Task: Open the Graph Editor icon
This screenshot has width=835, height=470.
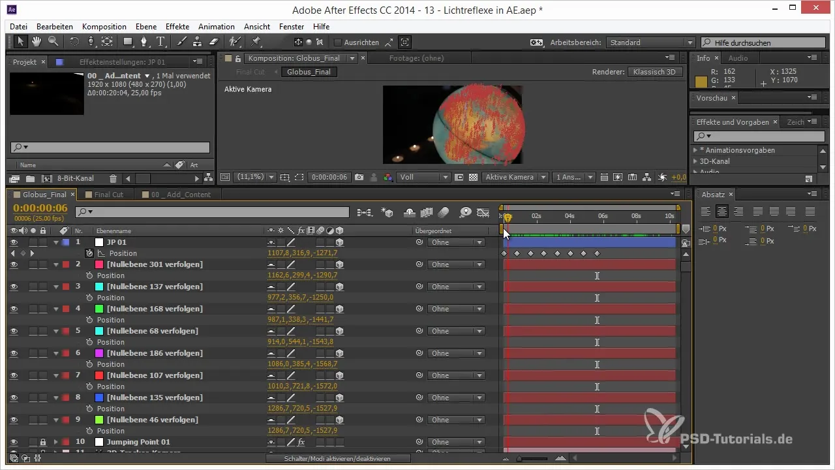Action: [x=483, y=212]
